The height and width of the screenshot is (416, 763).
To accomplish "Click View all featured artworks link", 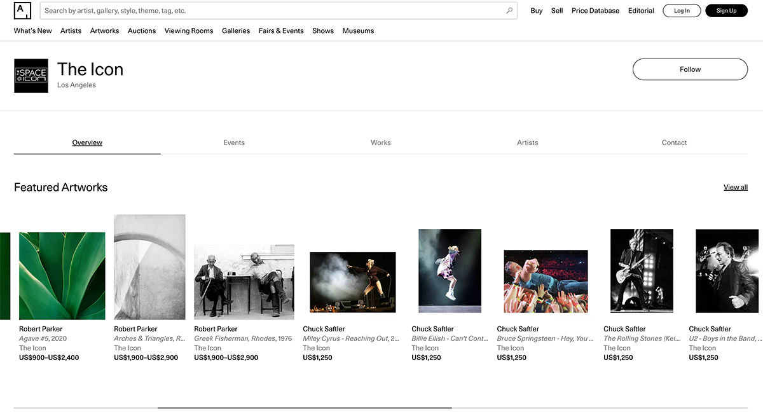I will [x=735, y=187].
